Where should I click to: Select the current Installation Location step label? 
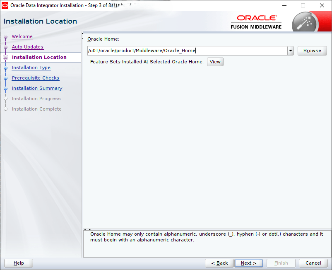(x=39, y=57)
